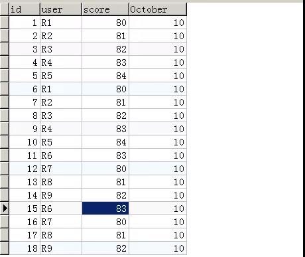Select score 84 in row id 5

105,76
